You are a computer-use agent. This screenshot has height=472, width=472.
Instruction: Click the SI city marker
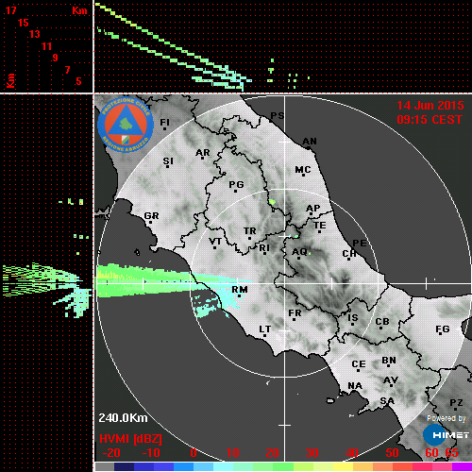(x=168, y=161)
